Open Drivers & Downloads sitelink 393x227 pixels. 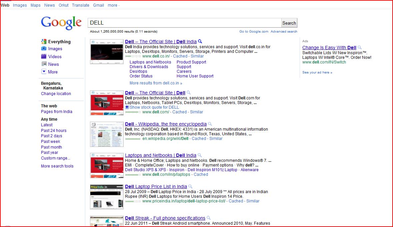[149, 67]
